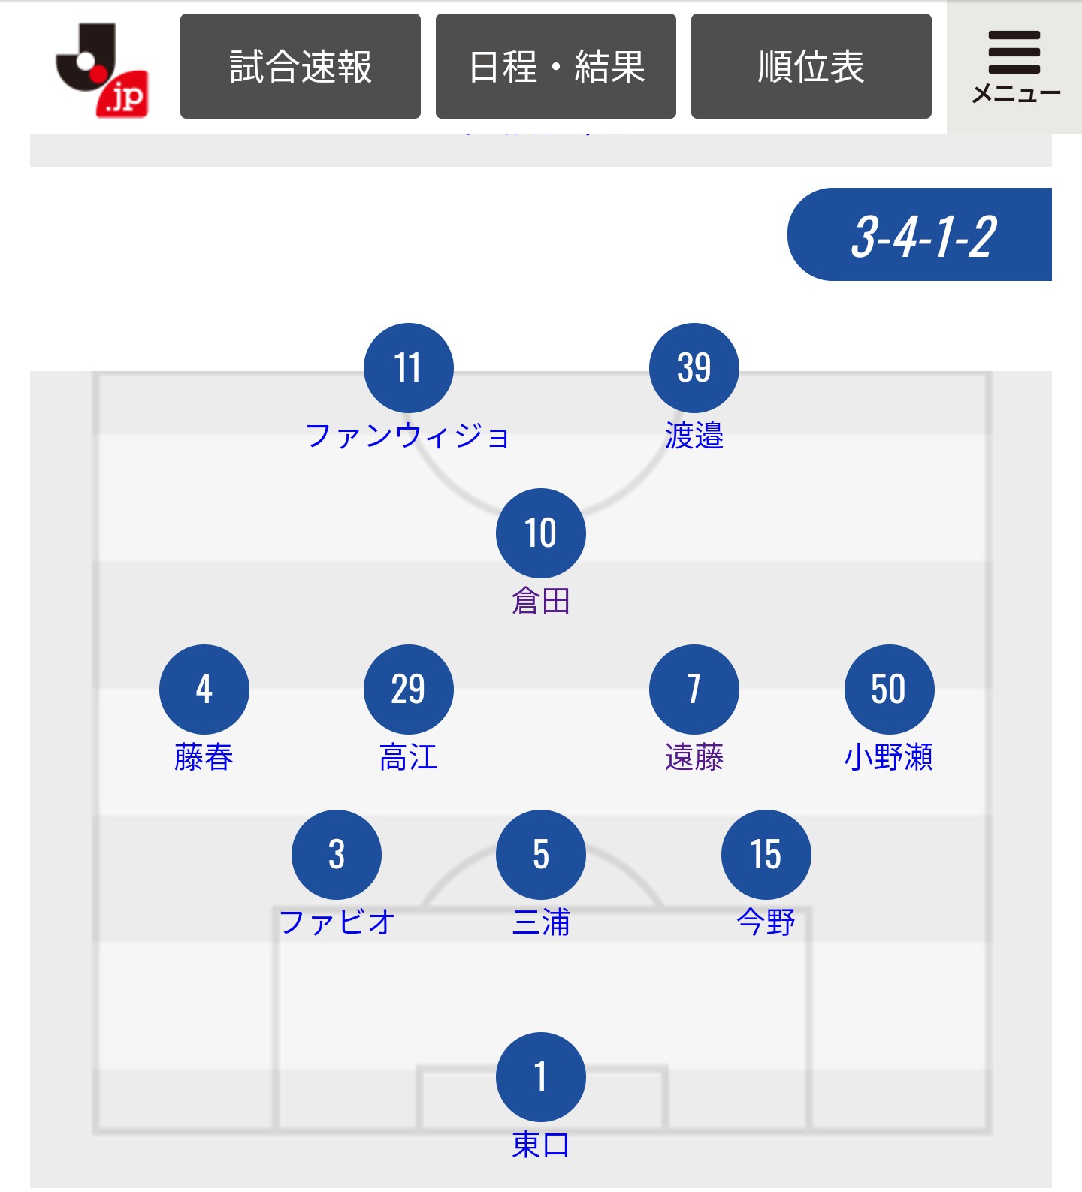Viewport: 1082px width, 1192px height.
Task: Tap the number 4 player marker
Action: click(204, 690)
